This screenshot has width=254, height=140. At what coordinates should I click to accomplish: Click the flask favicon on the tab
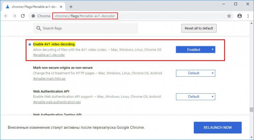tap(8, 7)
